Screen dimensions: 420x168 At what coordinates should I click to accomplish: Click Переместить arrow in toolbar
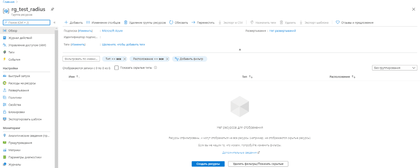(x=193, y=23)
